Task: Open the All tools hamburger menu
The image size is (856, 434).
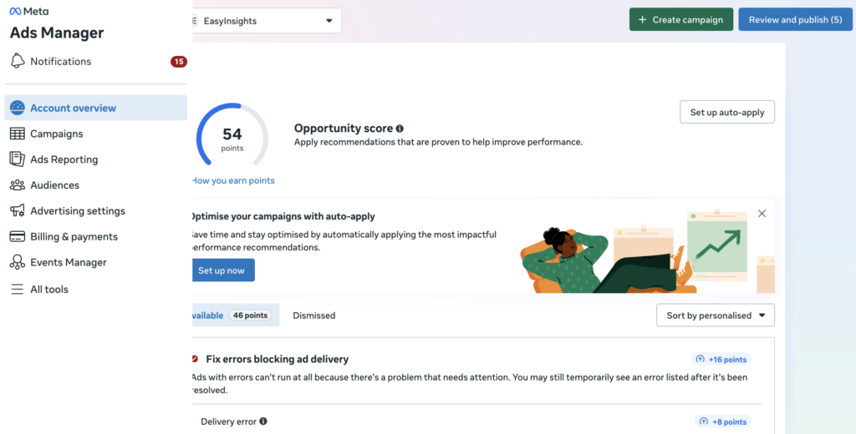Action: [18, 290]
